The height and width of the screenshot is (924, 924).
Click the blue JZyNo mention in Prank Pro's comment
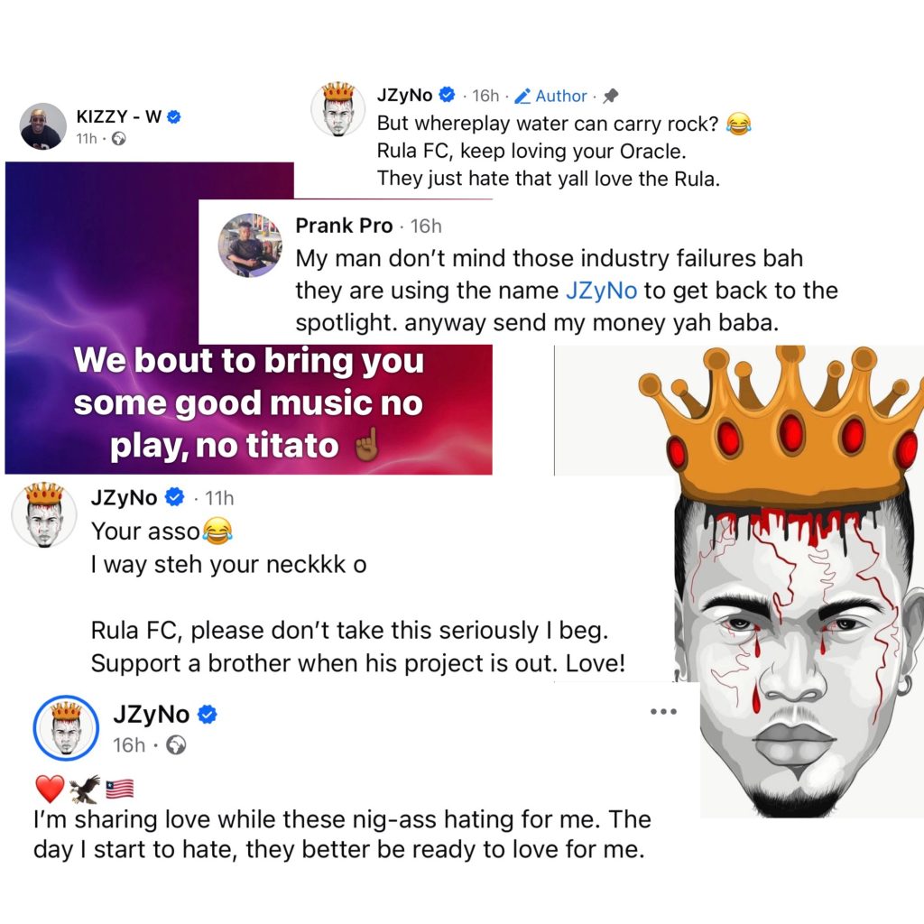coord(599,291)
